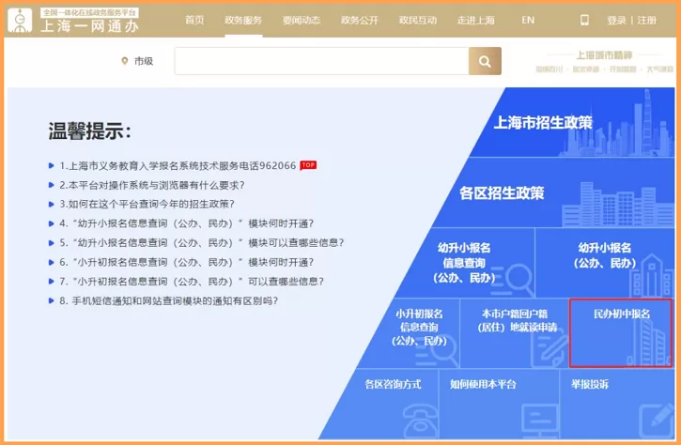Open the 举报投诉 tile

pos(617,404)
